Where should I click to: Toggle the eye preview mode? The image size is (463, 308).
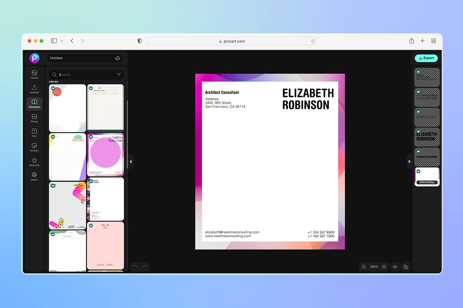(x=395, y=266)
